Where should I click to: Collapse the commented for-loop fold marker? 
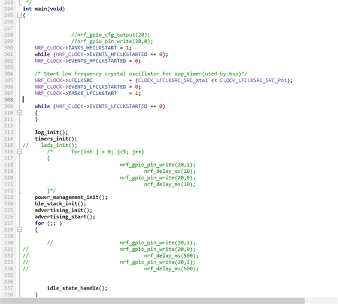[x=20, y=151]
